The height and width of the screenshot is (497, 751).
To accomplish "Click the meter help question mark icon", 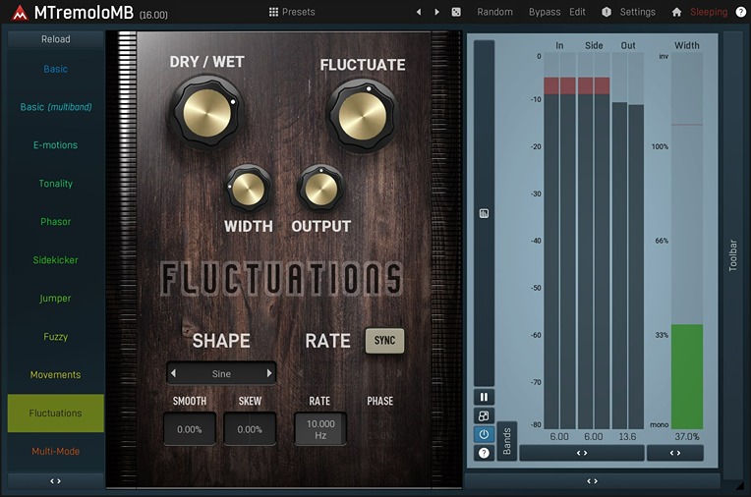I will 484,453.
